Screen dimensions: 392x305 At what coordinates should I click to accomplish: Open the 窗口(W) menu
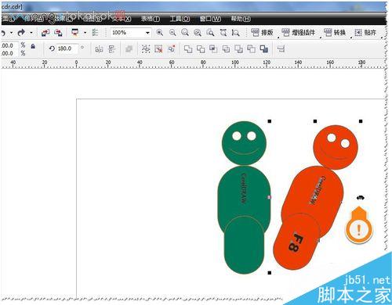point(210,19)
